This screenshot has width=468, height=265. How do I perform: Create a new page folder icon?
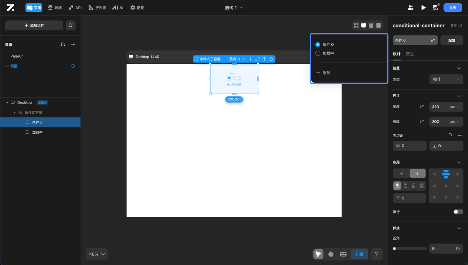63,44
